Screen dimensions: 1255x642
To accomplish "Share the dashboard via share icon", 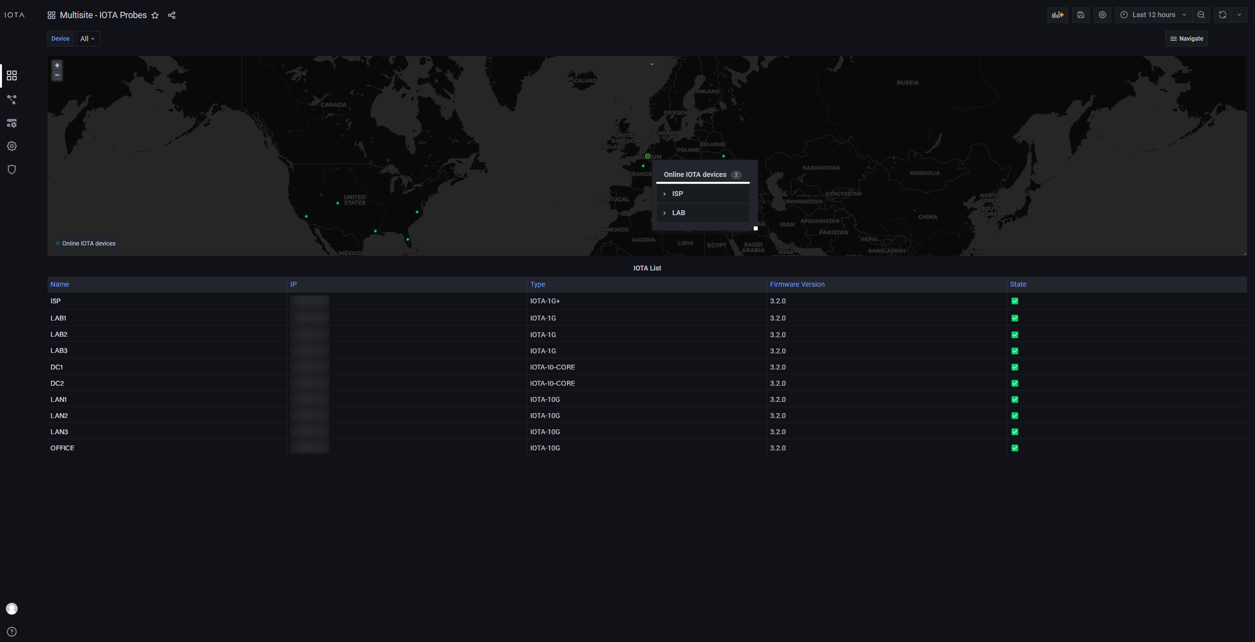I will click(172, 15).
